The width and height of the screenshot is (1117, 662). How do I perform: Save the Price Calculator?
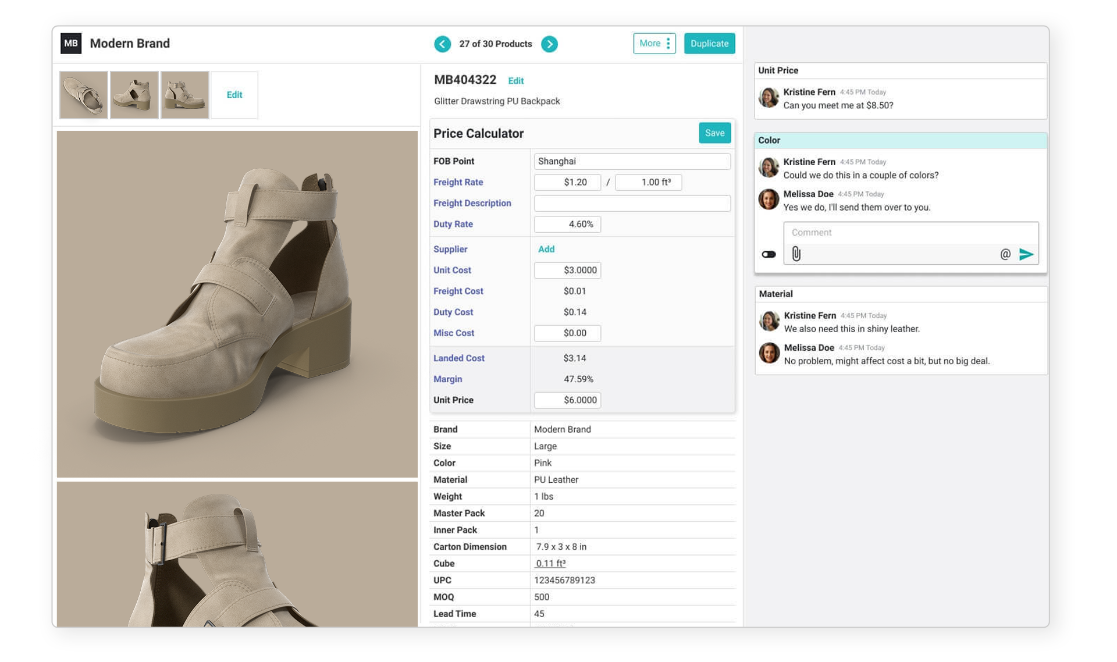(x=714, y=133)
